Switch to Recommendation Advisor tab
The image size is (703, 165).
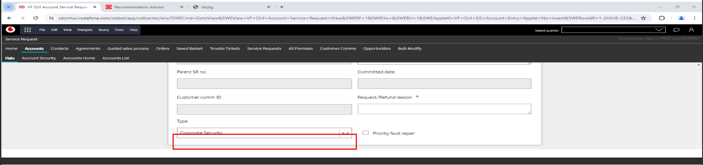click(x=139, y=7)
